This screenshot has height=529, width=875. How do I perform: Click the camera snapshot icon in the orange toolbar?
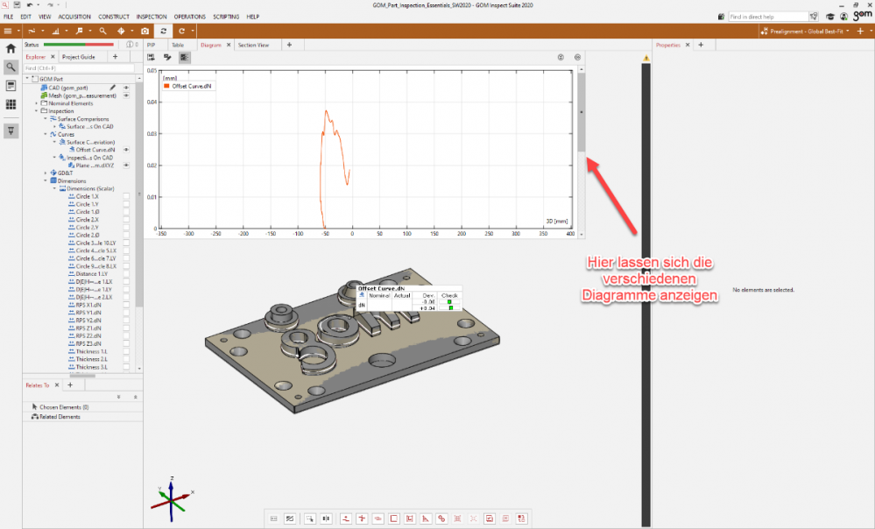(145, 32)
